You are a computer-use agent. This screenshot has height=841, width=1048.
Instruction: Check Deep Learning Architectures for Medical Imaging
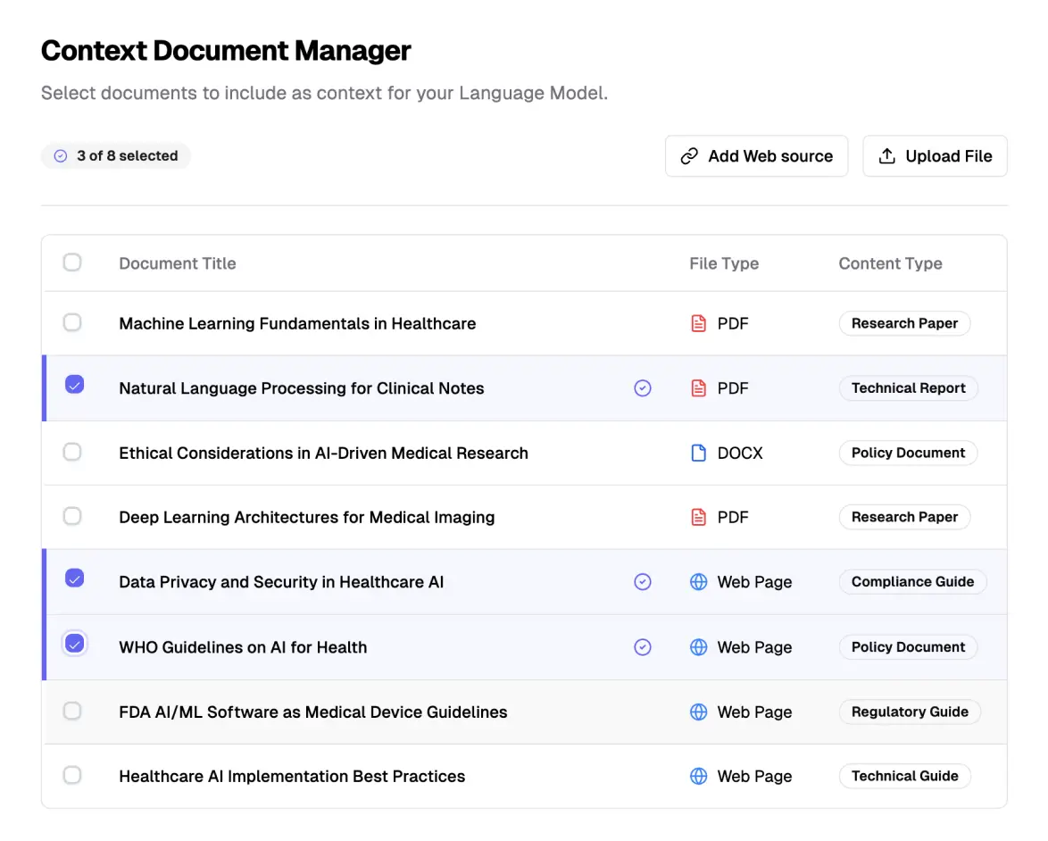tap(72, 516)
